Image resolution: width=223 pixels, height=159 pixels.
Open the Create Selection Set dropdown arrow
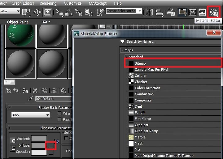[x=140, y=11]
